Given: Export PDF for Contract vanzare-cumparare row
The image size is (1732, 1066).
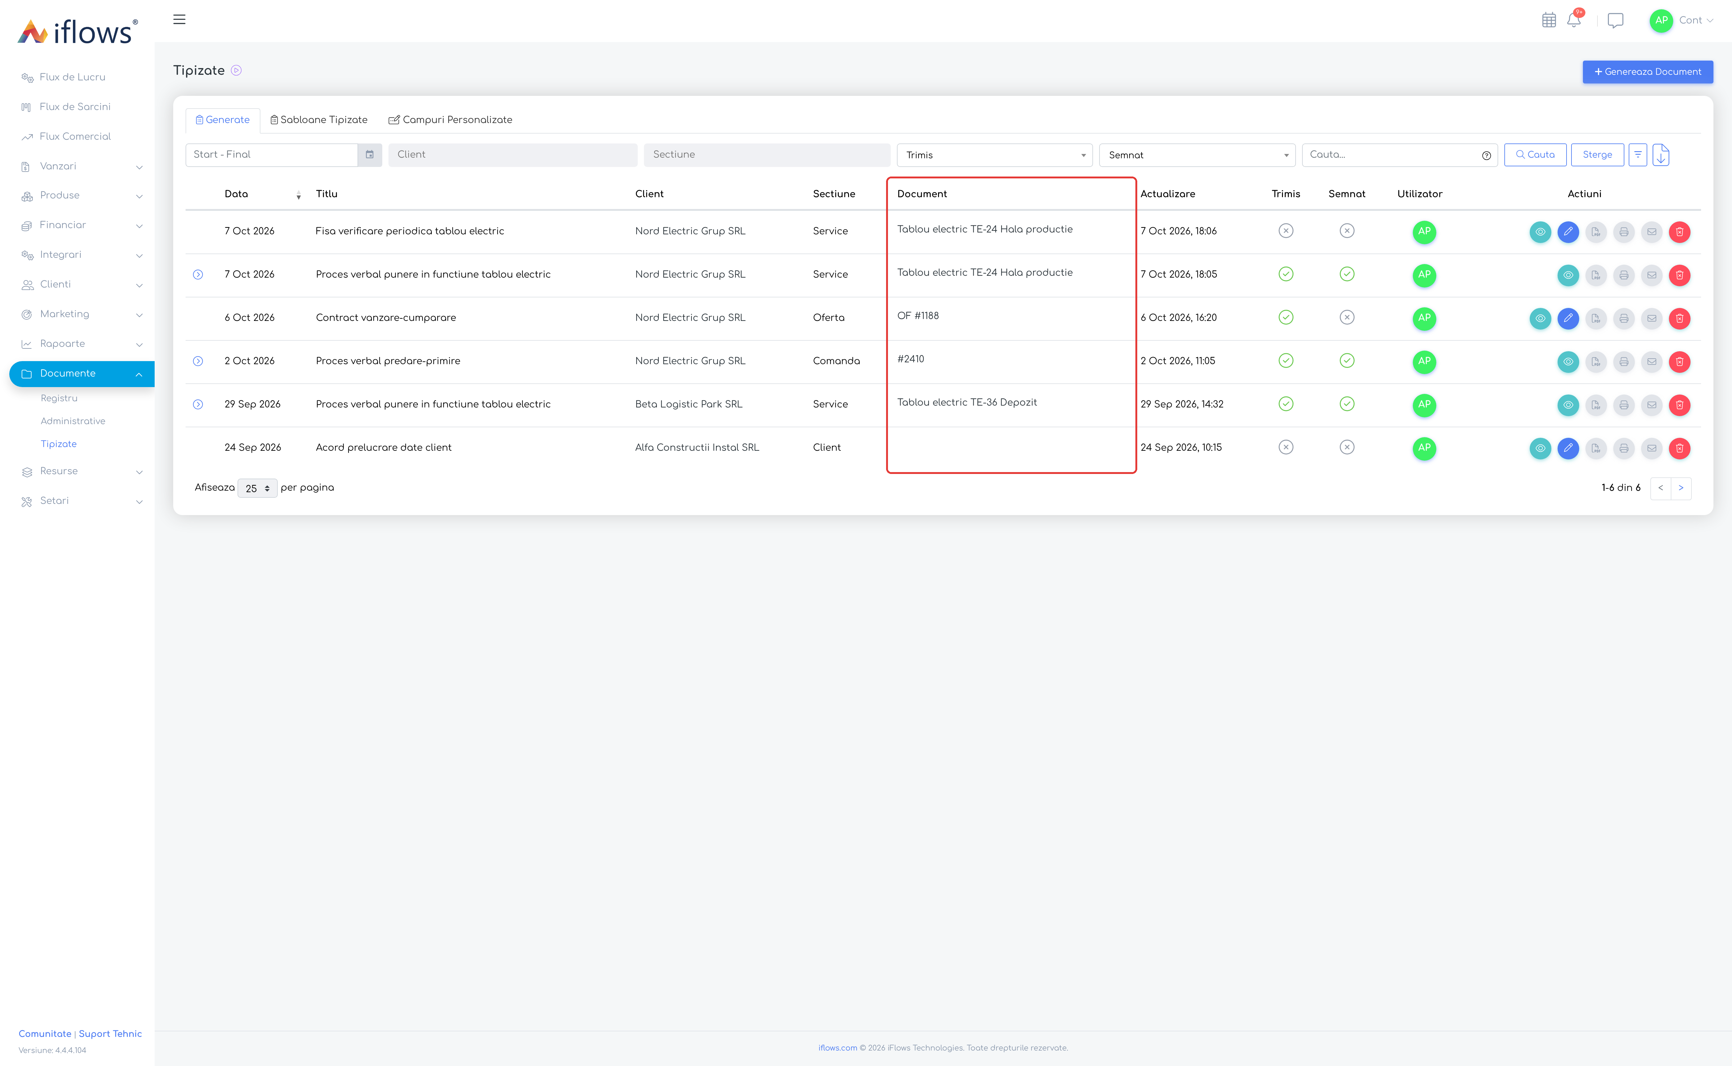Looking at the screenshot, I should [1596, 319].
